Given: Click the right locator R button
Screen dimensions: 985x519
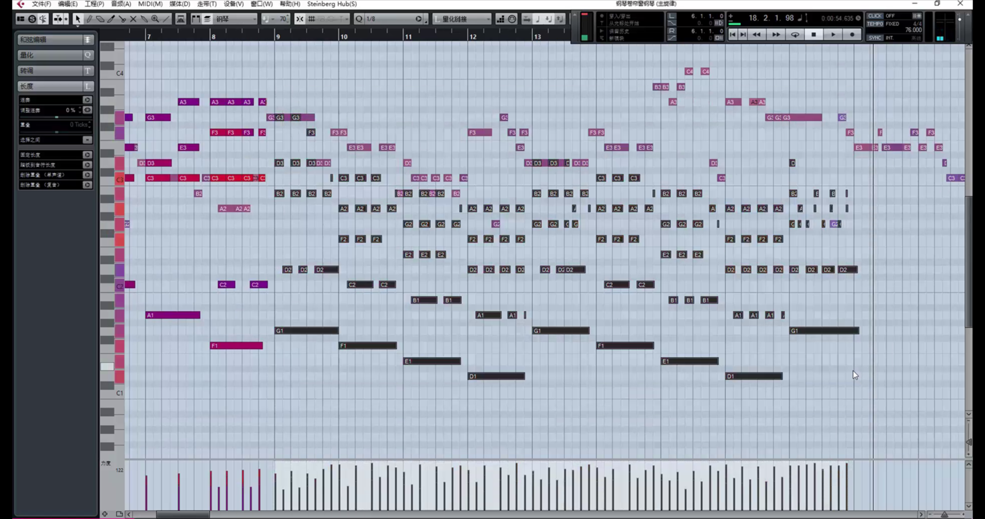Looking at the screenshot, I should coord(672,31).
